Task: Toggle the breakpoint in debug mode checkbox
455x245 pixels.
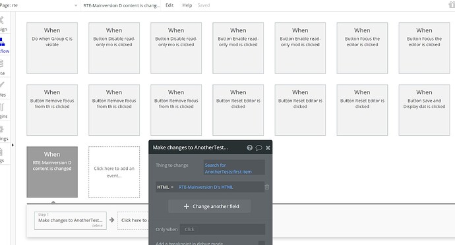Action: pyautogui.click(x=261, y=243)
